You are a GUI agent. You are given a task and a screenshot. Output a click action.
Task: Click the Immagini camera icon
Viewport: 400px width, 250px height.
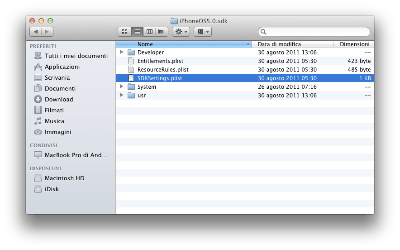[x=38, y=132]
